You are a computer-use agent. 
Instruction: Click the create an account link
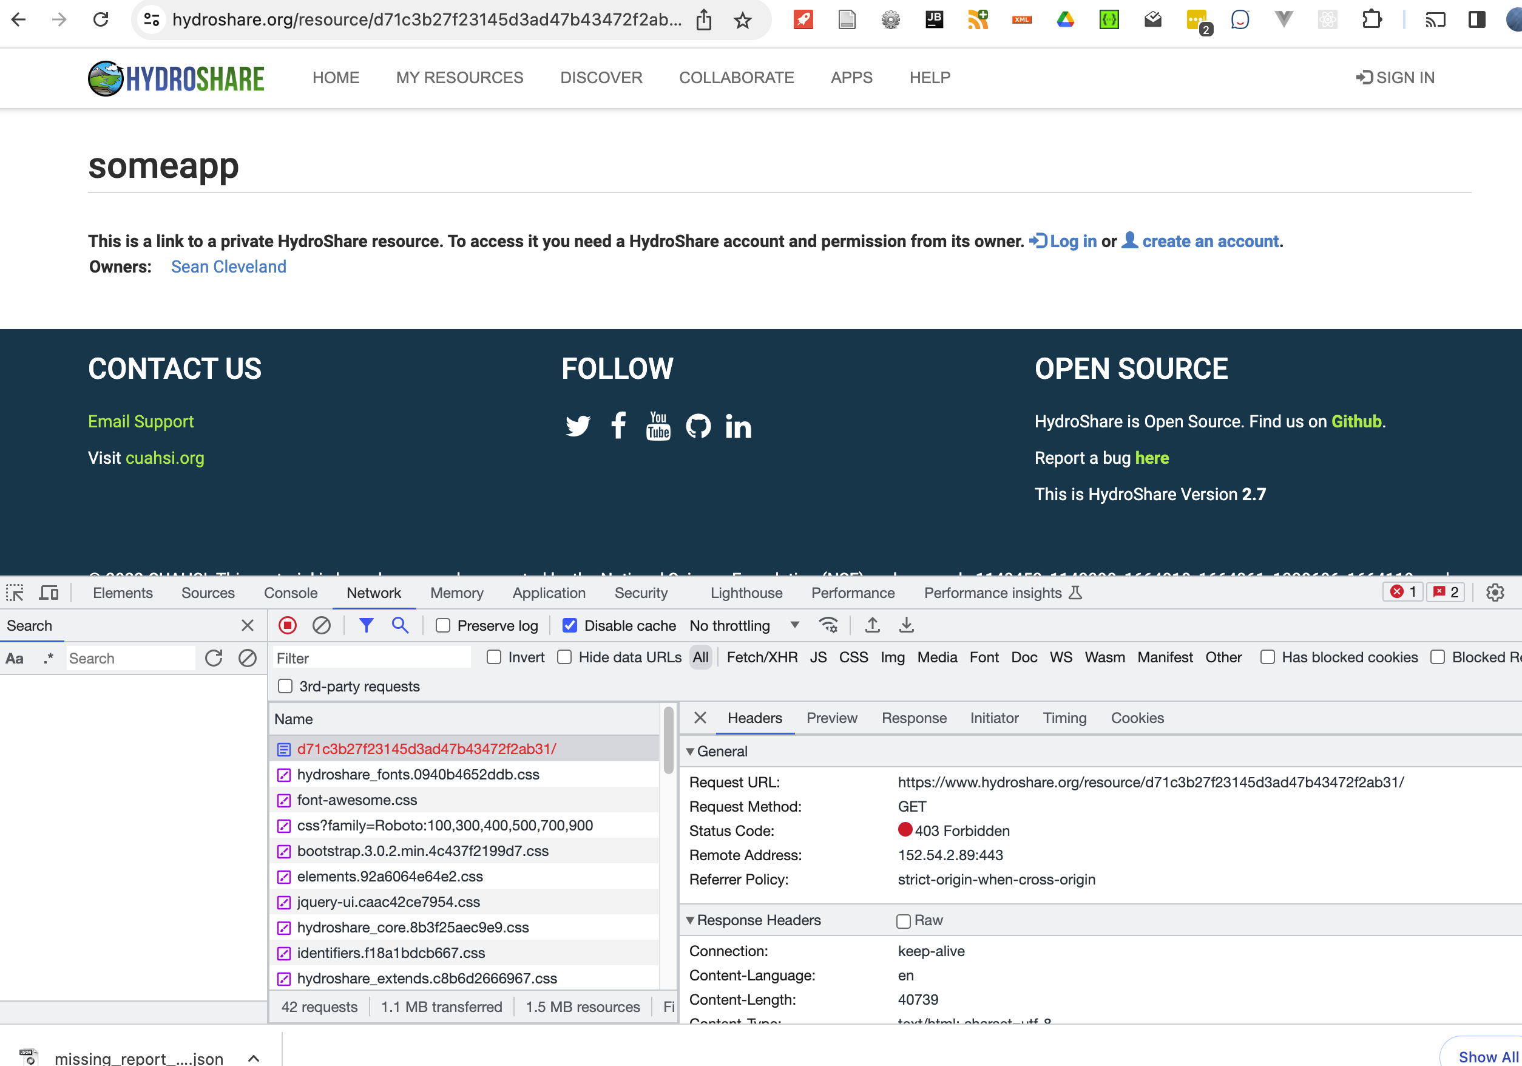[1200, 242]
